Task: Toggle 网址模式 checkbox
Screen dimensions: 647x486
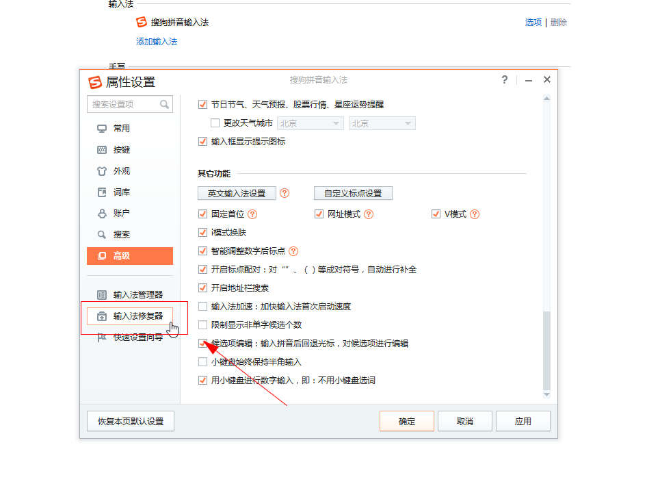Action: pyautogui.click(x=319, y=214)
